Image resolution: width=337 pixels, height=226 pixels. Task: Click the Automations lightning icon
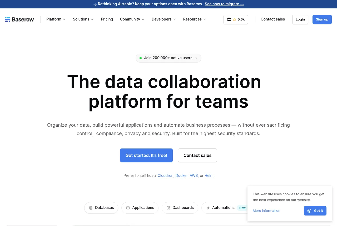click(208, 208)
